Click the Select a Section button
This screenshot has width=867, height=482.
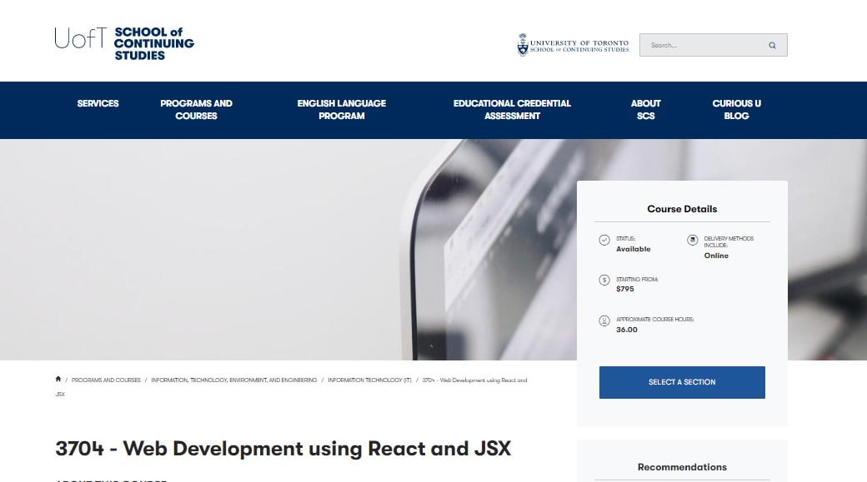pos(682,382)
